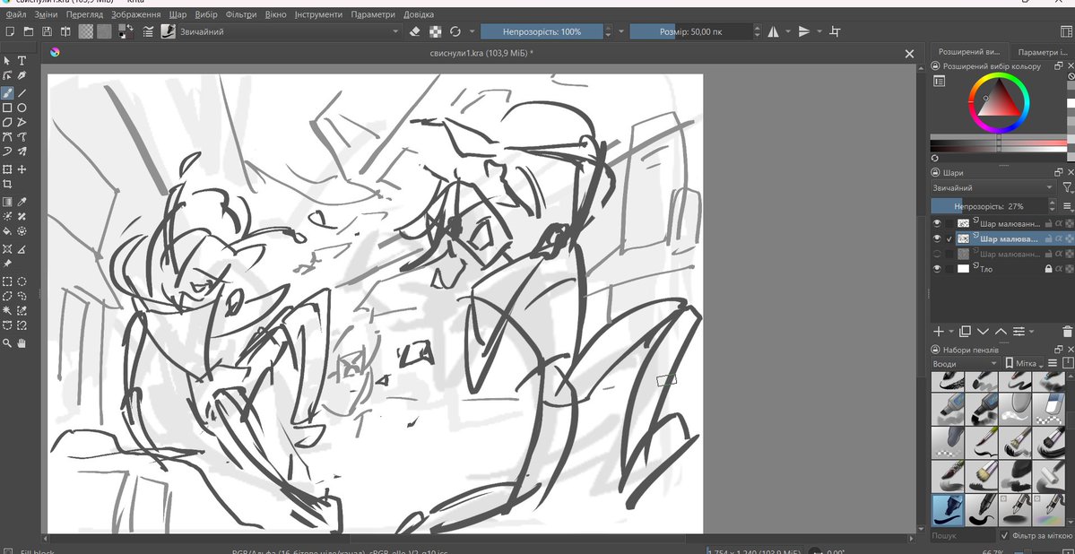Image resolution: width=1075 pixels, height=554 pixels.
Task: Select the Move tool
Action: click(22, 169)
